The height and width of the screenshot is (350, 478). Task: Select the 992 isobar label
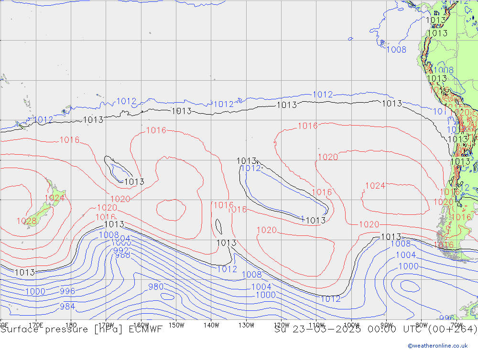pyautogui.click(x=121, y=251)
